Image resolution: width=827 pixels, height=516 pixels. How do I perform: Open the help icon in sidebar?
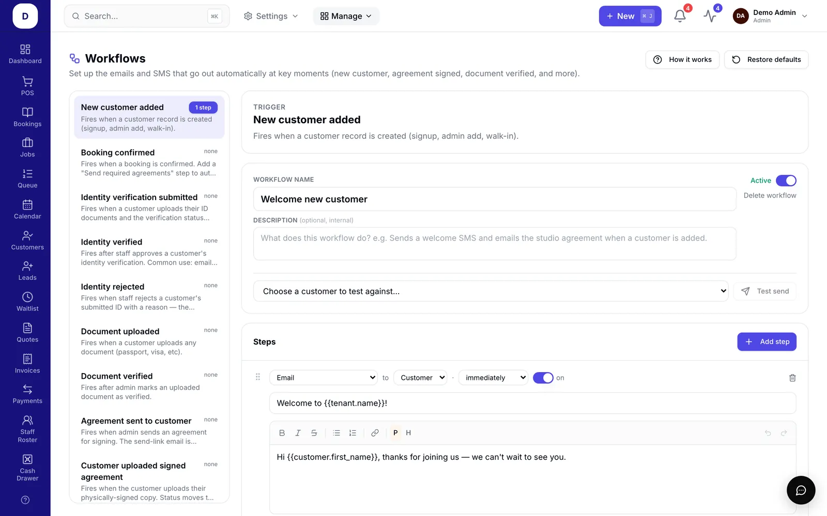25,500
